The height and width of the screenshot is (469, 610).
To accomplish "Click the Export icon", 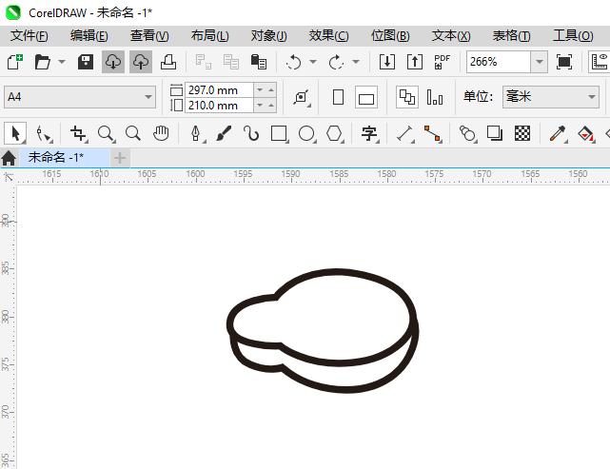I will click(x=415, y=62).
